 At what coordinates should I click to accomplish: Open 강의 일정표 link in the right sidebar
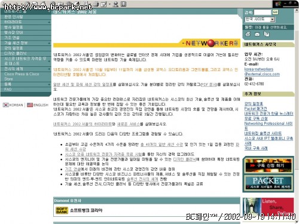click(254, 103)
